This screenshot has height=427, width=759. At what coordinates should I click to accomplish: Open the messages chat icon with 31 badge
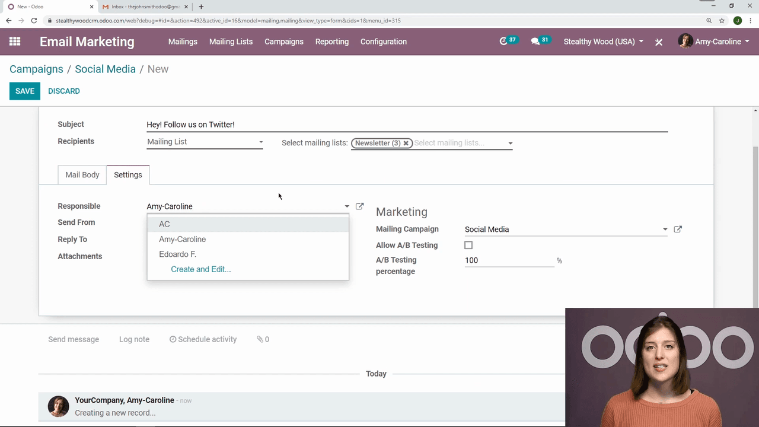pyautogui.click(x=536, y=42)
